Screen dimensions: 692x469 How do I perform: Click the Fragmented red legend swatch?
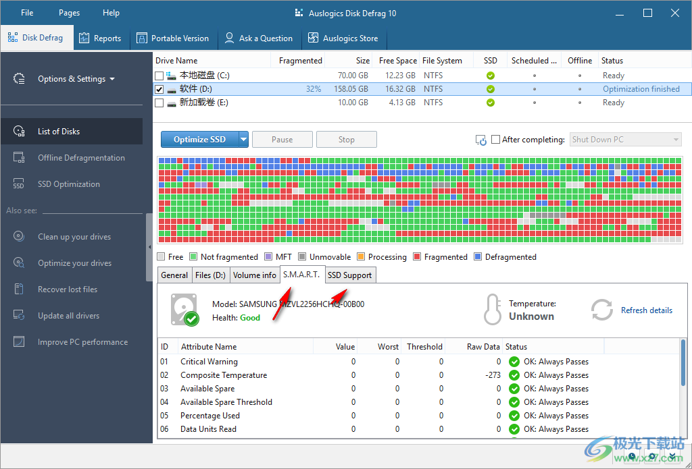[417, 256]
